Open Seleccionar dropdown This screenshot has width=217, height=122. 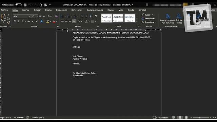(x=149, y=22)
